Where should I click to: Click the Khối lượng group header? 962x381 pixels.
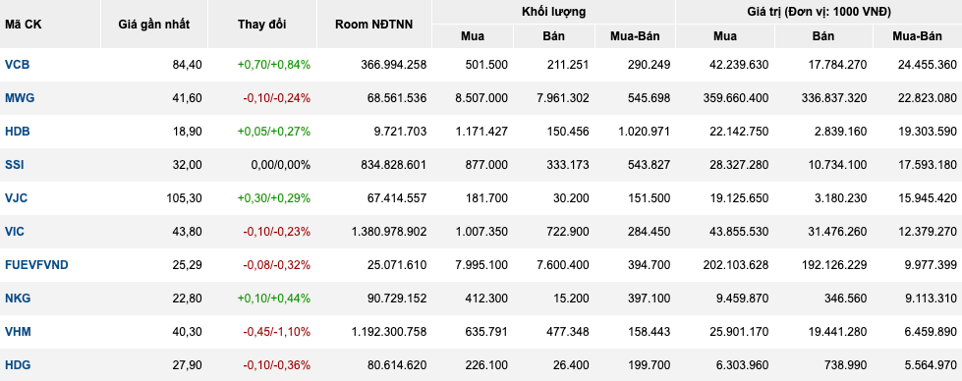[x=553, y=12]
